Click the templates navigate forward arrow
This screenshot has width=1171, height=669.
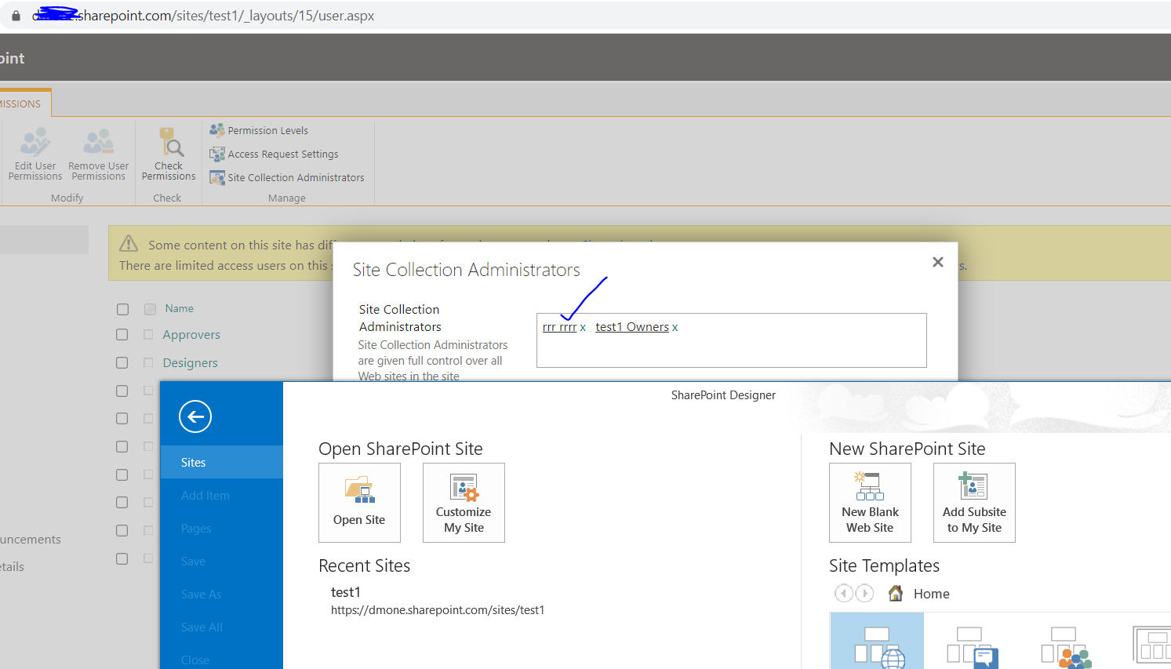pos(864,594)
